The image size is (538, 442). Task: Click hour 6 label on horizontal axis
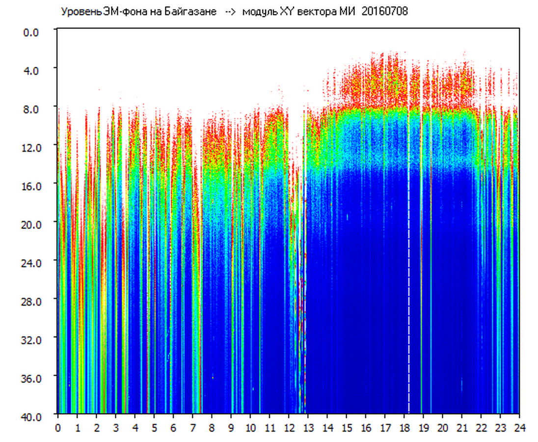click(x=173, y=428)
